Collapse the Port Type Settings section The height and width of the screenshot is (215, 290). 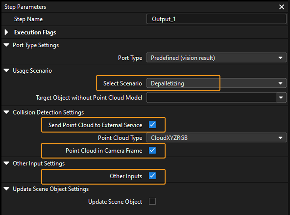pyautogui.click(x=6, y=45)
